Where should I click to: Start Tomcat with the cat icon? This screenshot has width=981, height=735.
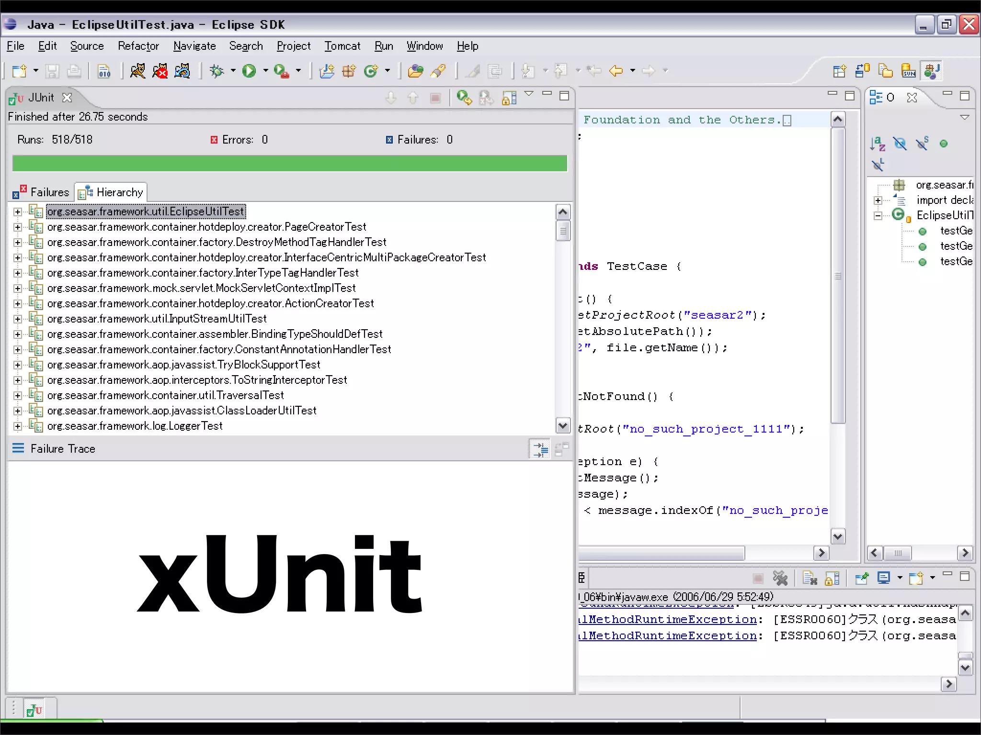coord(137,71)
